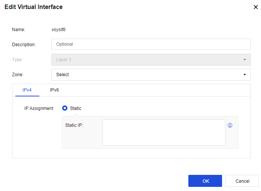Viewport: 261px width, 191px height.
Task: Click the Name field label
Action: [x=18, y=29]
